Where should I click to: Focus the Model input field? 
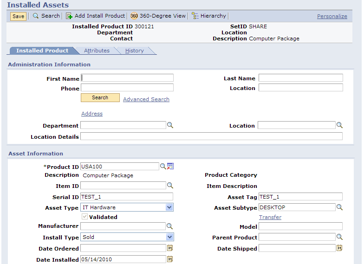301,226
